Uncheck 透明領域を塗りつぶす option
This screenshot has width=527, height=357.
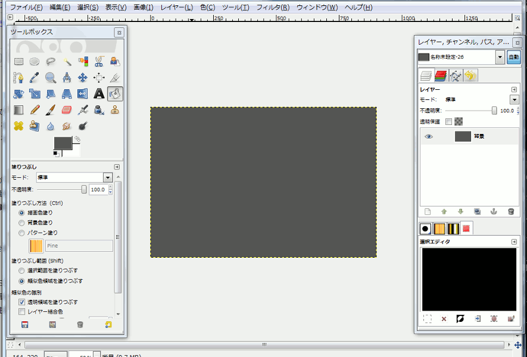pyautogui.click(x=23, y=301)
